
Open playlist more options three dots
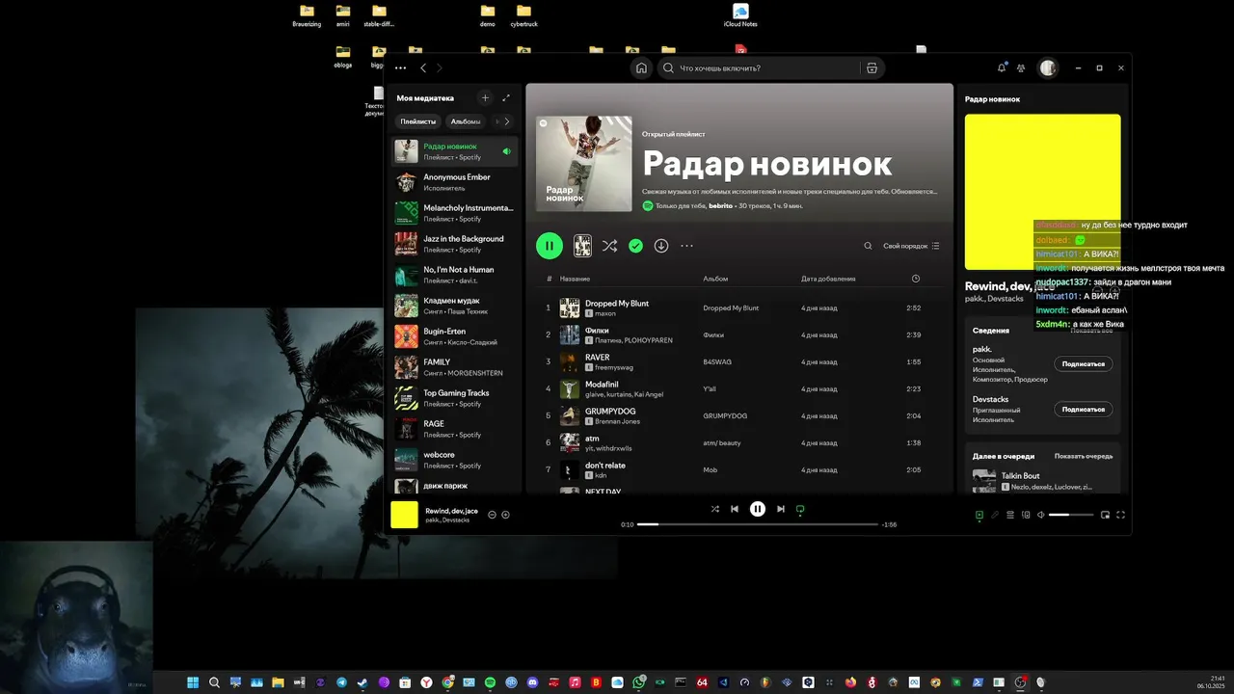click(x=686, y=246)
